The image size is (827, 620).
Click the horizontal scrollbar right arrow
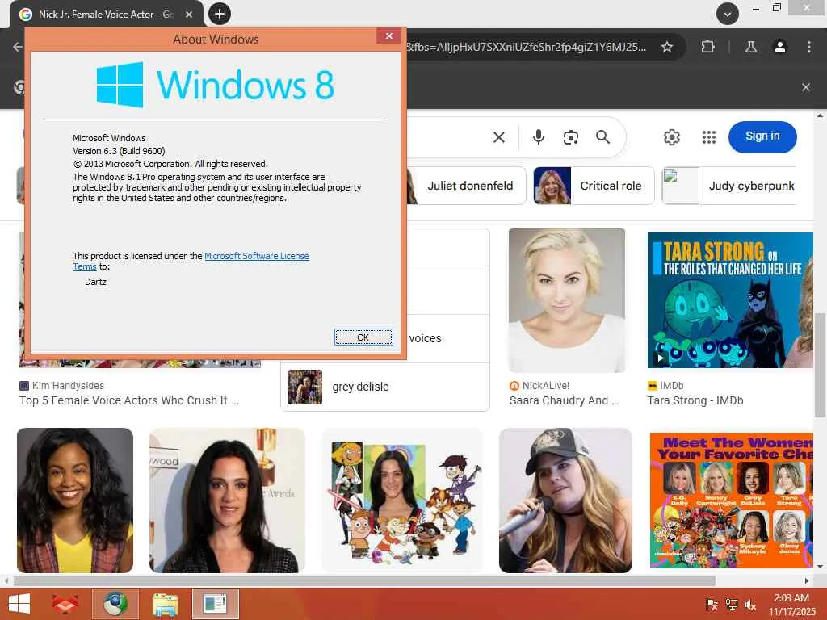point(807,580)
